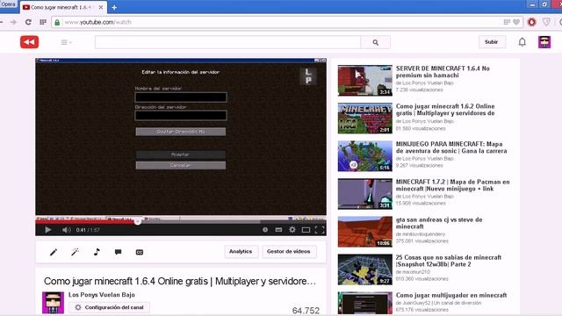The height and width of the screenshot is (316, 562).
Task: Click the Pacman map video thumbnail
Action: (x=365, y=194)
